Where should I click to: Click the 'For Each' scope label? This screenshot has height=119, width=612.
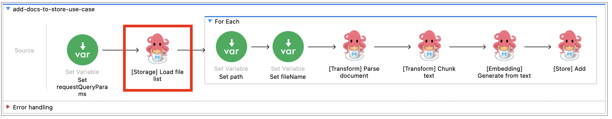(227, 21)
